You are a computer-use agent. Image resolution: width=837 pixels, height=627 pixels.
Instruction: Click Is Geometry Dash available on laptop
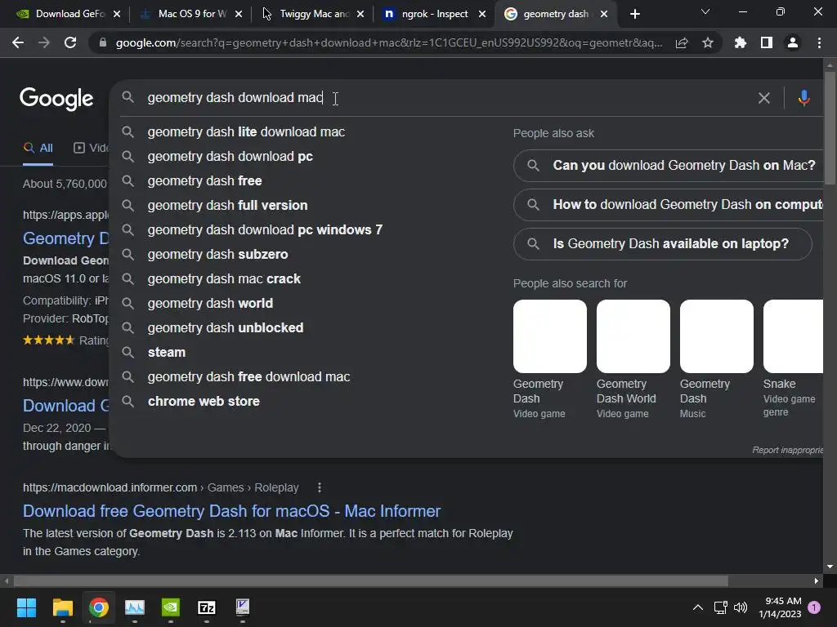[x=662, y=243]
